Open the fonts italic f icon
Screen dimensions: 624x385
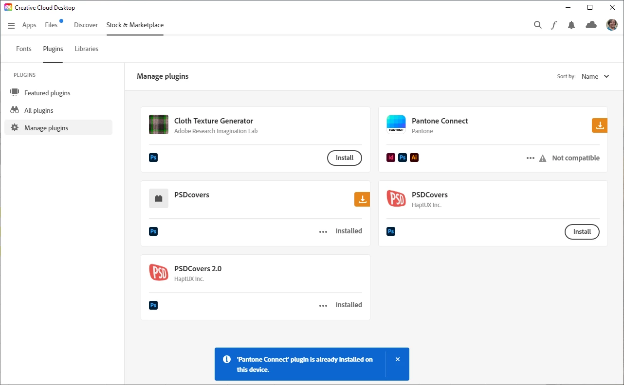[x=554, y=25]
